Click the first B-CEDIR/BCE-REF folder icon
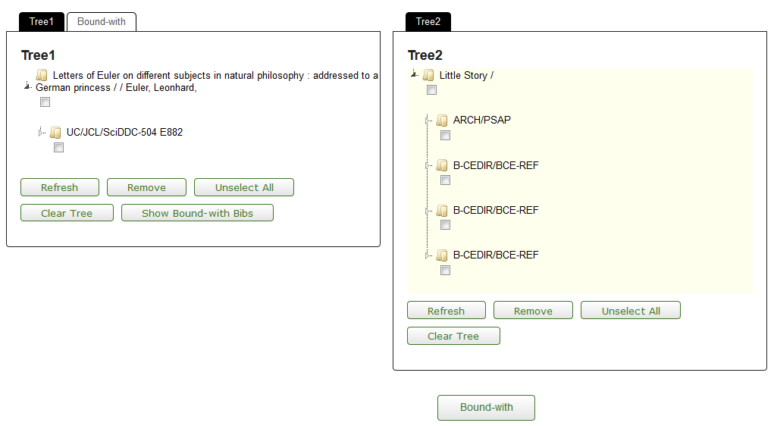774x426 pixels. [442, 165]
